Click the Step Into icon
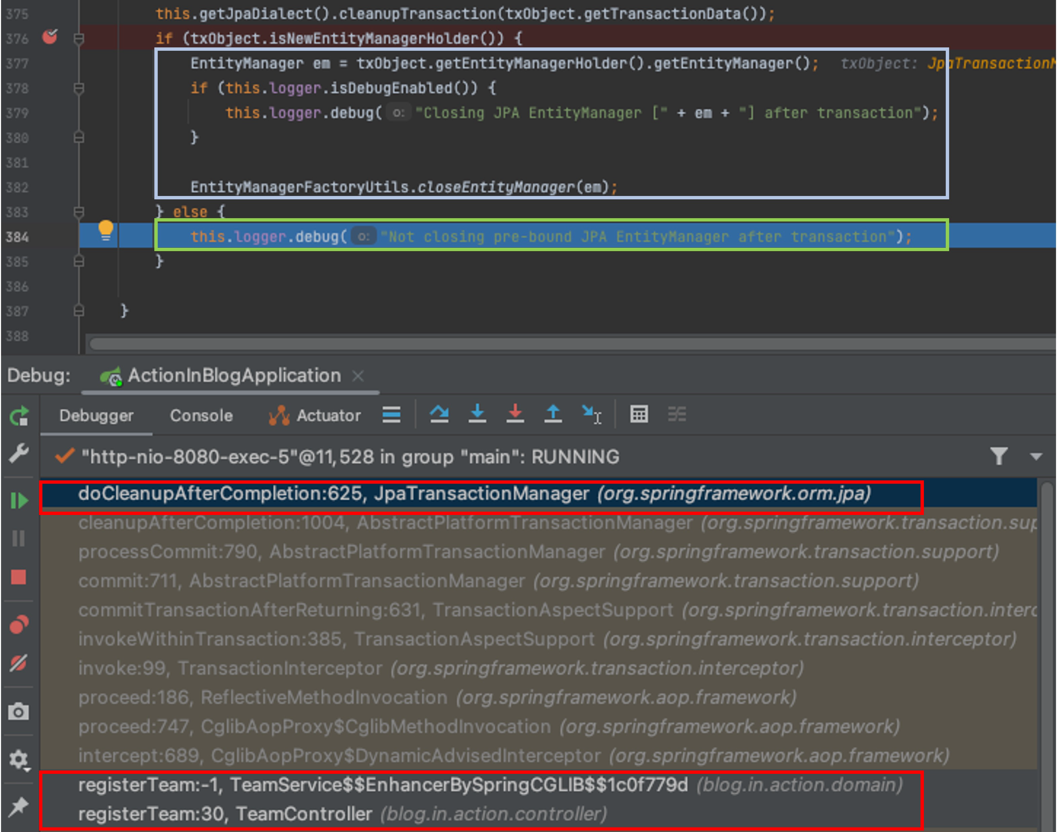Viewport: 1057px width, 832px height. click(477, 414)
